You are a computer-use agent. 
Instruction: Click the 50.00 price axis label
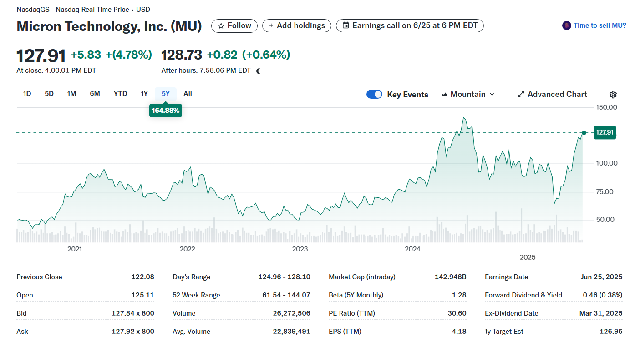pos(605,220)
